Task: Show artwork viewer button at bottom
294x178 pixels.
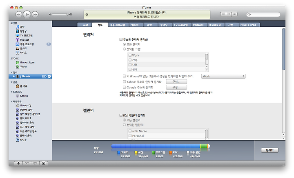Action: [x=44, y=163]
